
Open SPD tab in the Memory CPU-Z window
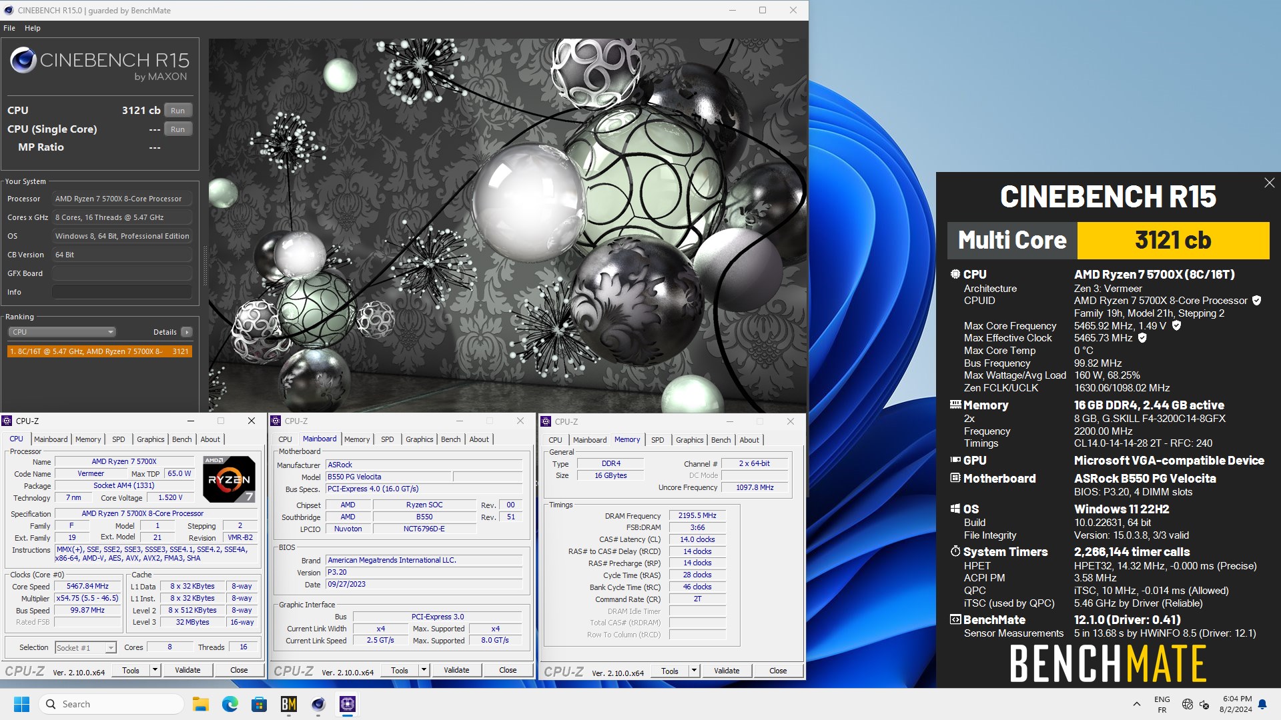tap(657, 440)
